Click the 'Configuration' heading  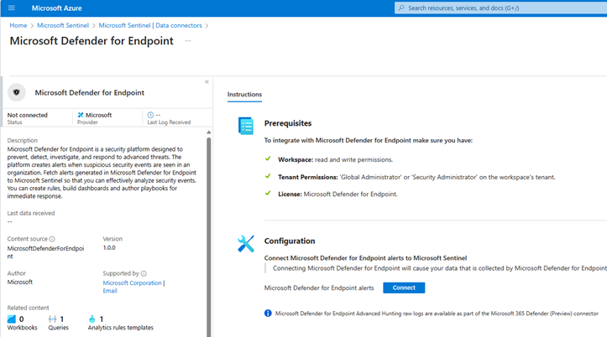click(290, 241)
